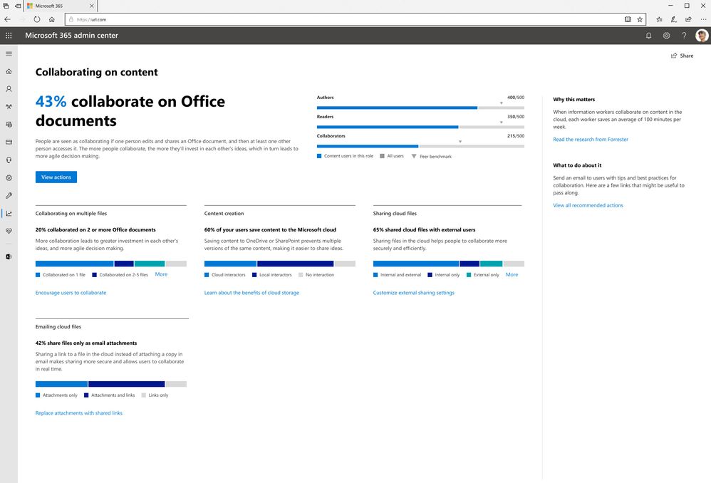Open Settings gear in the sidebar
711x483 pixels.
pos(9,178)
